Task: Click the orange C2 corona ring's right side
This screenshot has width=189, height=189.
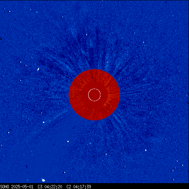Action: pos(114,95)
